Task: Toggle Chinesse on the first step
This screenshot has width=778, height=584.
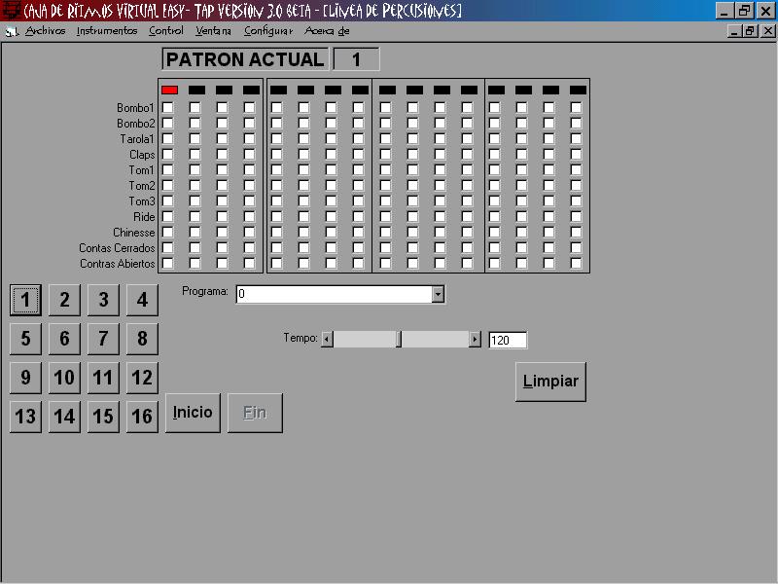Action: 168,232
